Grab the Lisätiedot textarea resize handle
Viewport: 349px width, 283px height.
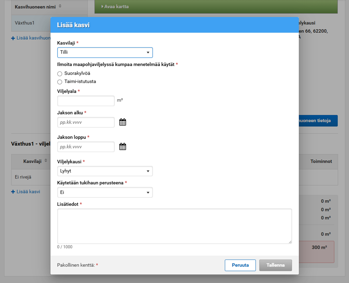pyautogui.click(x=290, y=241)
